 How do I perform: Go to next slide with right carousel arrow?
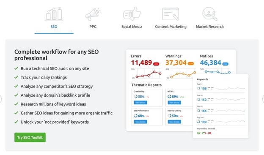[263, 99]
